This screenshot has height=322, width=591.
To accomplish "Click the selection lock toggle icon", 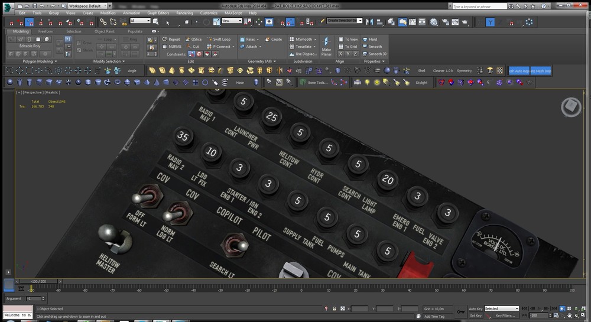I will (x=335, y=308).
